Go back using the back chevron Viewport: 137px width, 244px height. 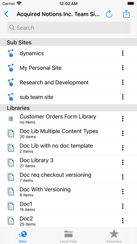pyautogui.click(x=6, y=14)
